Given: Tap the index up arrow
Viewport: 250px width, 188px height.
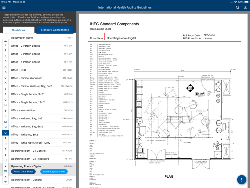Looking at the screenshot, I should click(x=5, y=41).
